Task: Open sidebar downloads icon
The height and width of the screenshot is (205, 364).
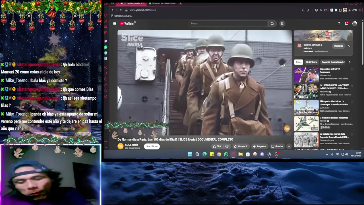Action: click(106, 85)
